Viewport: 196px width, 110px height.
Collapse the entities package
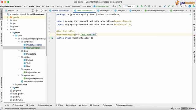[19, 57]
